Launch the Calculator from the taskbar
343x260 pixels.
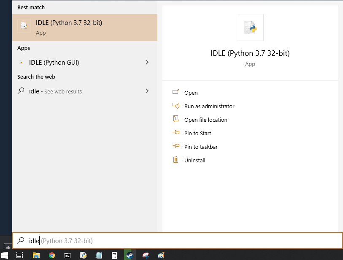114,255
